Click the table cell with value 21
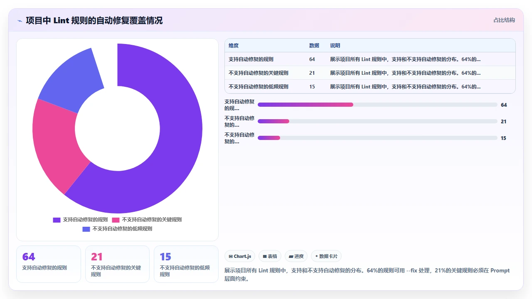Viewport: 532px width, 299px height. click(312, 73)
